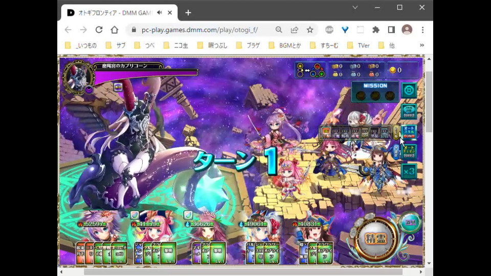Screen dimensions: 491x276
Task: Select the ネコピチ skill card
Action: 119,253
